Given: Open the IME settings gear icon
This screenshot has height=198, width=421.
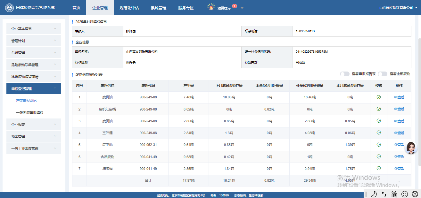Looking at the screenshot, I should [x=415, y=194].
